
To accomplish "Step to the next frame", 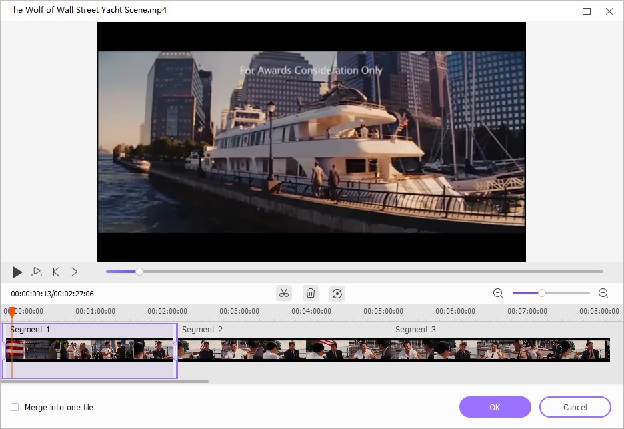I will (x=75, y=272).
